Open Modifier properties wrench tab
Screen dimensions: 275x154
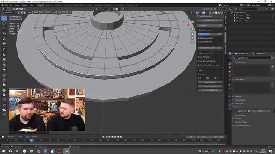(x=229, y=89)
